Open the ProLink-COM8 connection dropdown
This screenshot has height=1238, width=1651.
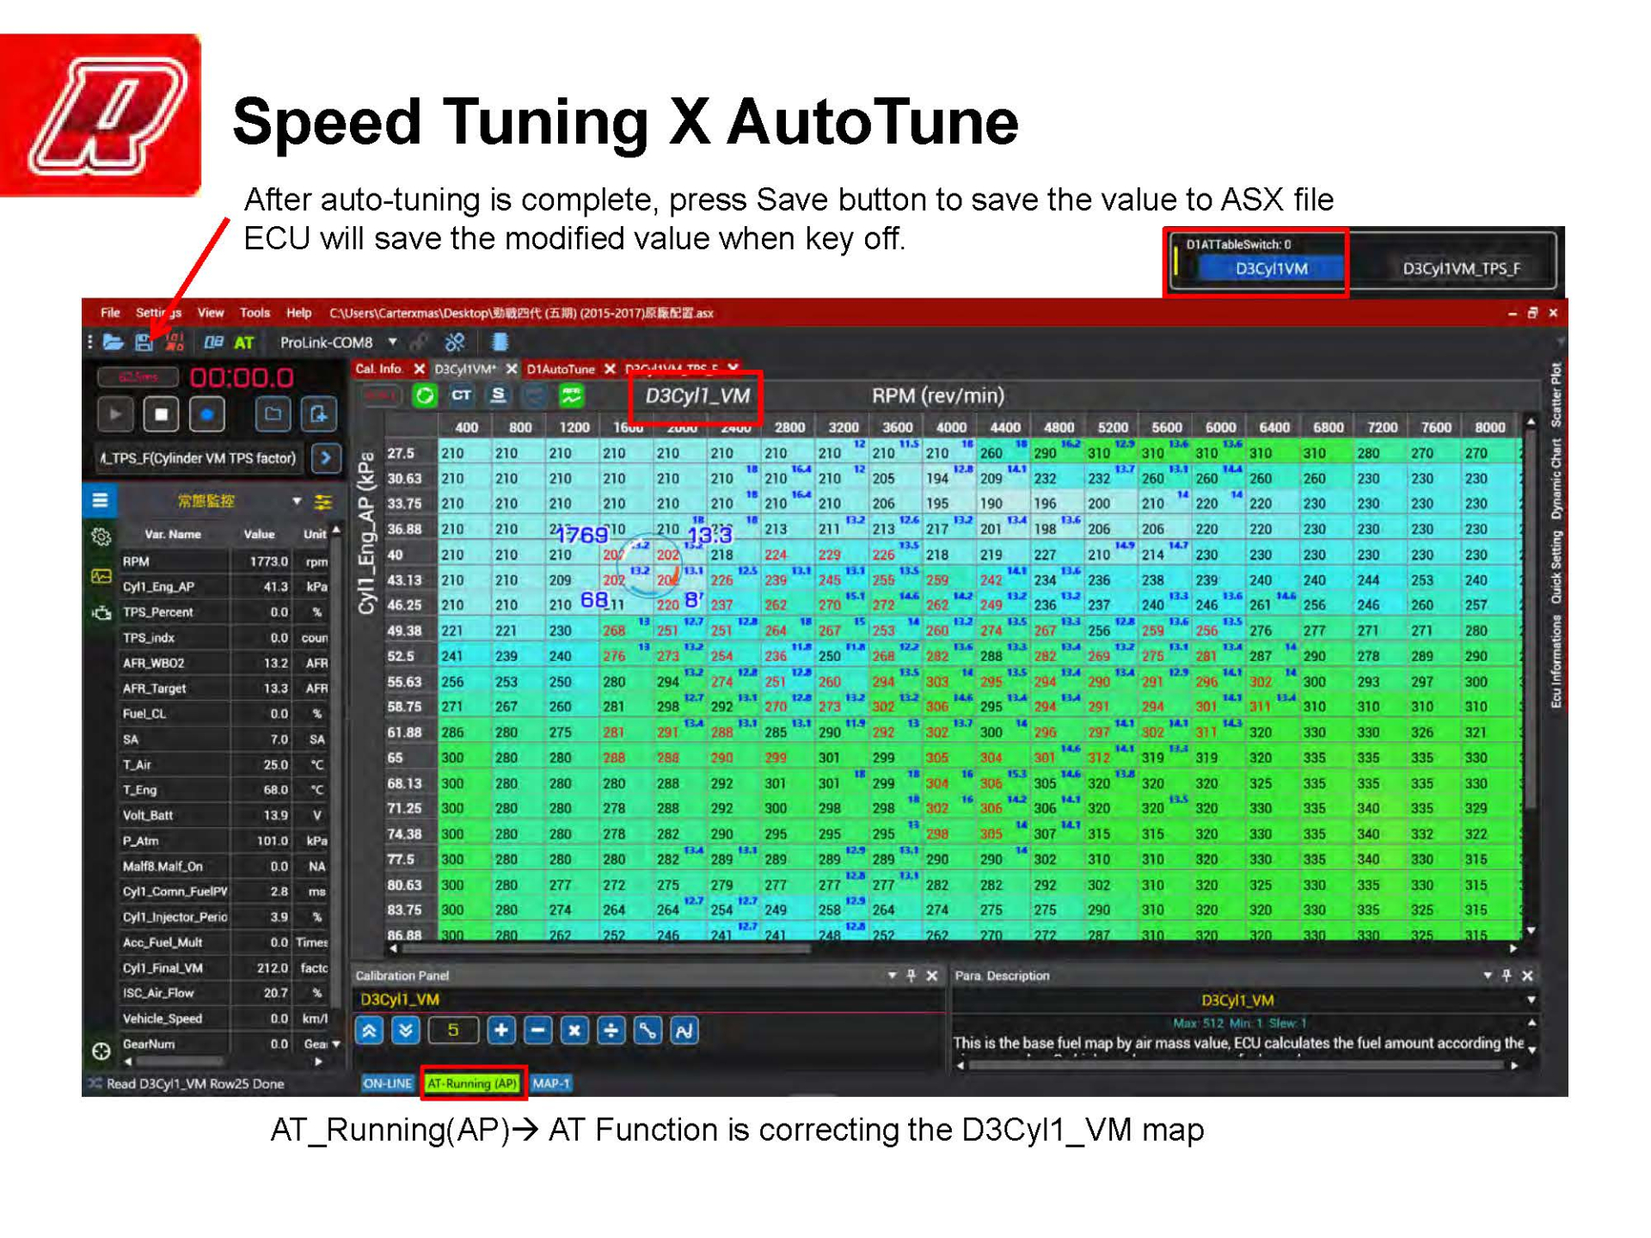click(x=391, y=341)
